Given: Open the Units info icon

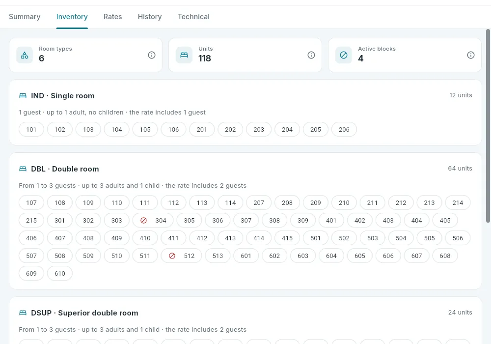Looking at the screenshot, I should (x=311, y=55).
